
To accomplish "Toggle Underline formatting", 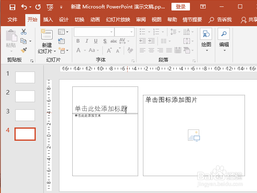I will click(x=96, y=41).
